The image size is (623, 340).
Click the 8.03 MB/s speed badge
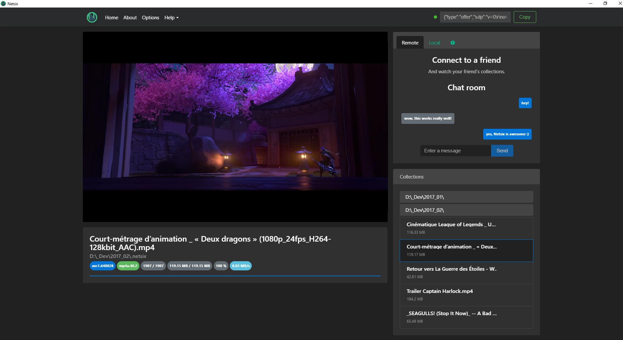(x=241, y=266)
